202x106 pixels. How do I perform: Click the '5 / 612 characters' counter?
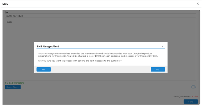point(15,83)
